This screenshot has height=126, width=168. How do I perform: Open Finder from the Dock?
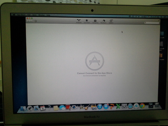23,108
